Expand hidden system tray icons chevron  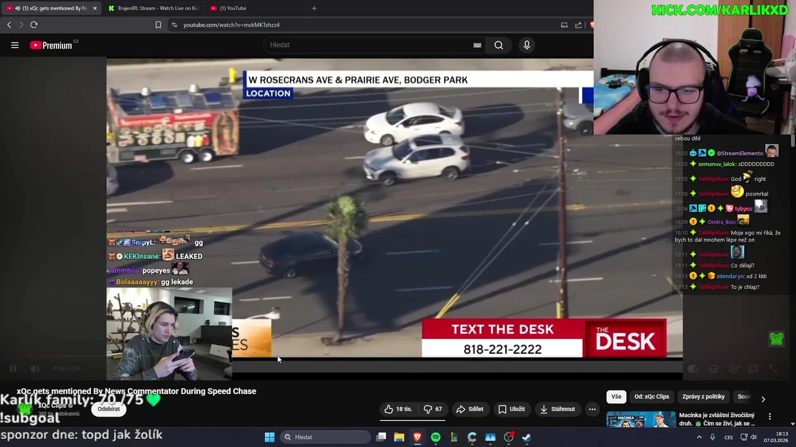pos(699,437)
